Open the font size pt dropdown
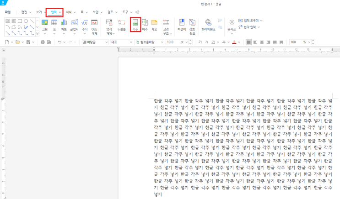This screenshot has width=340, height=199. [187, 42]
